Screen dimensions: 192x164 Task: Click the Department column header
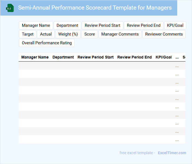(x=63, y=57)
